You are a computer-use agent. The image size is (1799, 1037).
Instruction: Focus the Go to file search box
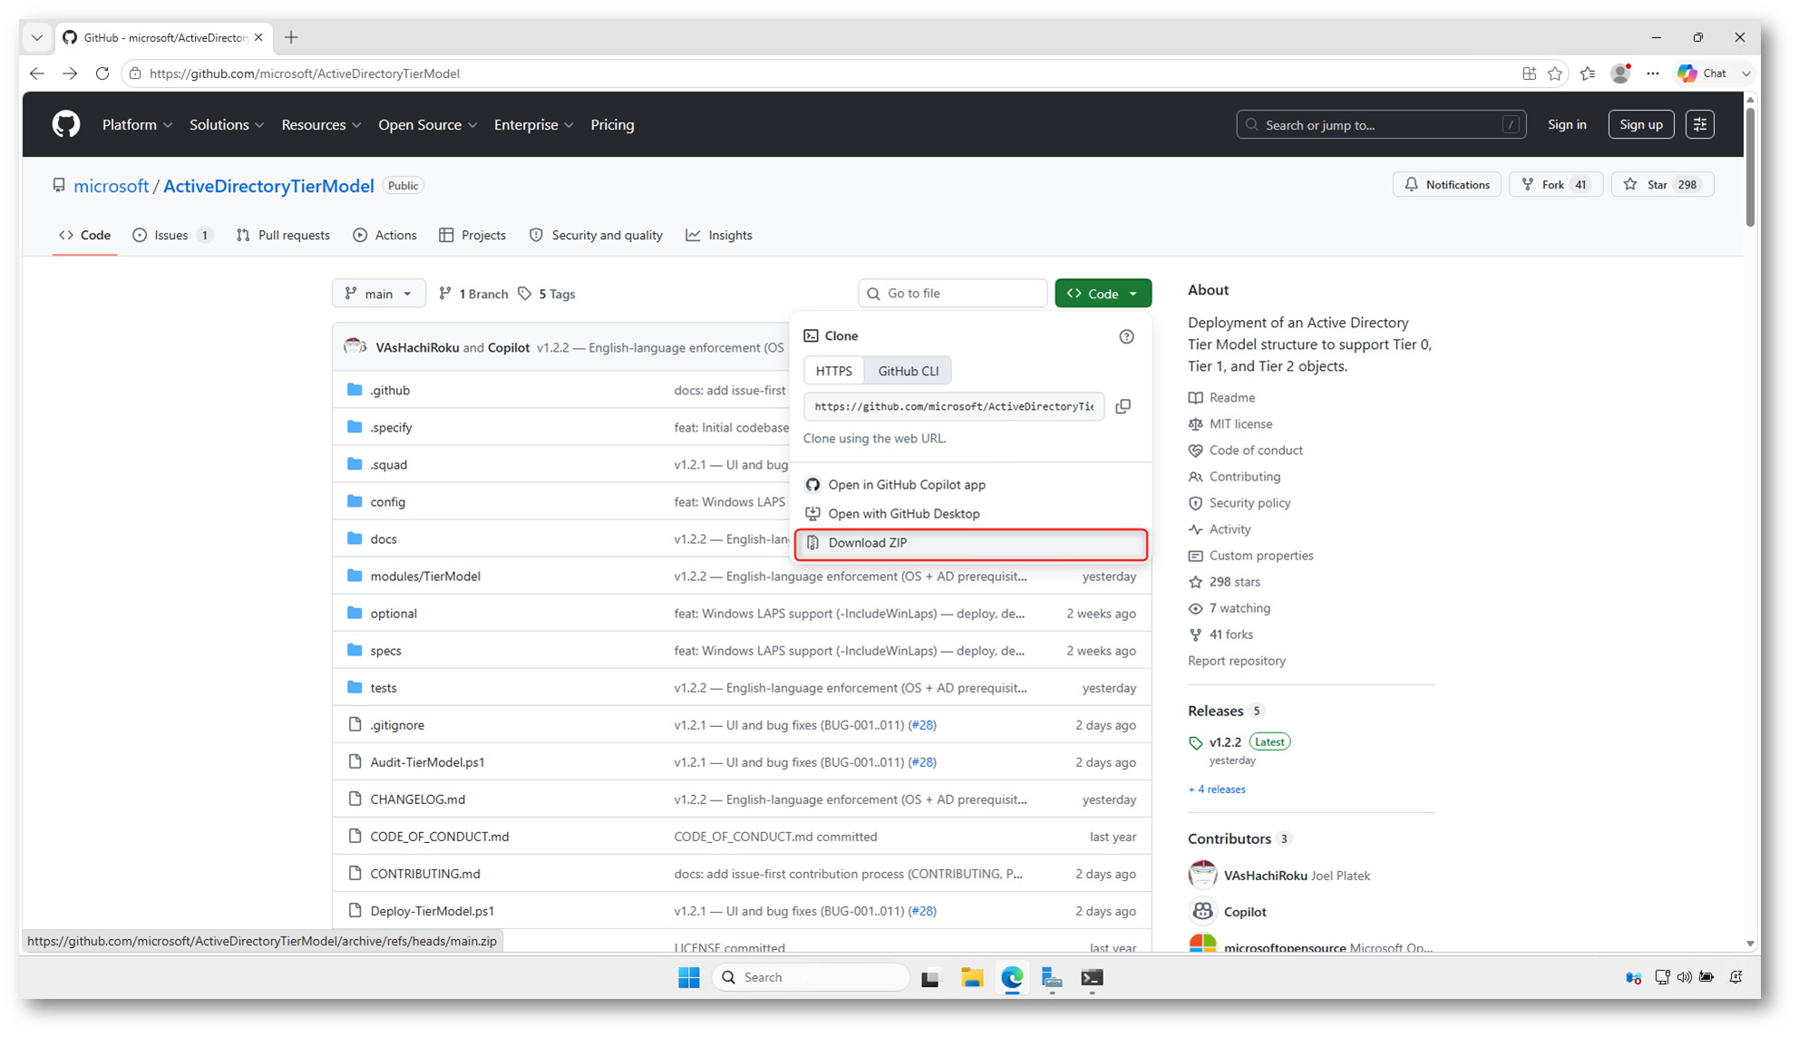click(x=952, y=294)
